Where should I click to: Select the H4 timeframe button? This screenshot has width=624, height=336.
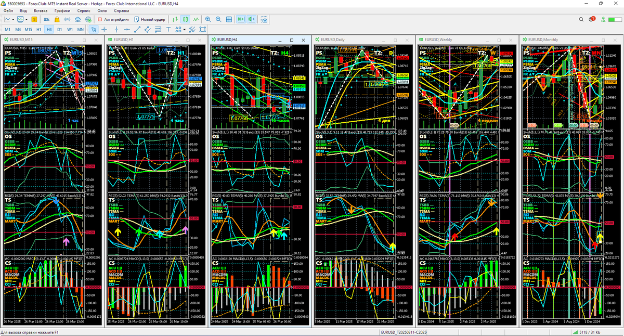pyautogui.click(x=49, y=30)
